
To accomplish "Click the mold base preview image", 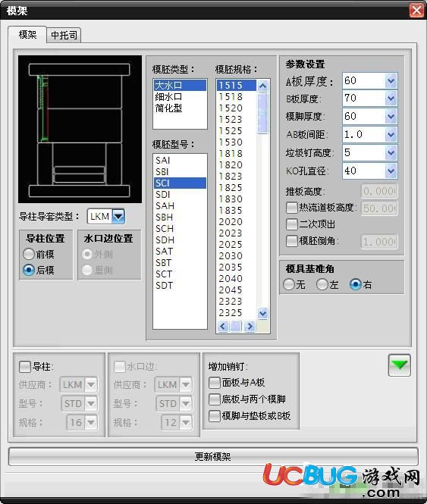I will point(80,129).
